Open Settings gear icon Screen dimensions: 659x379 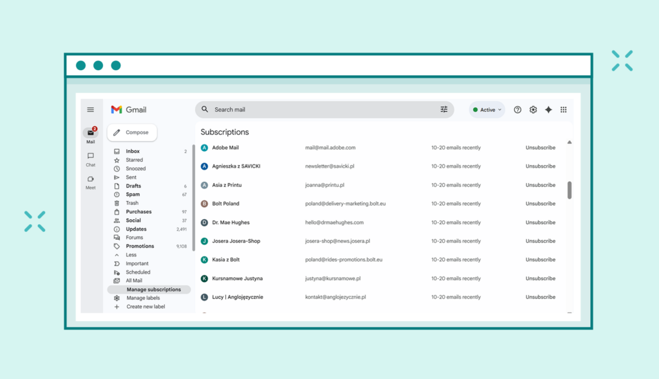pyautogui.click(x=533, y=110)
